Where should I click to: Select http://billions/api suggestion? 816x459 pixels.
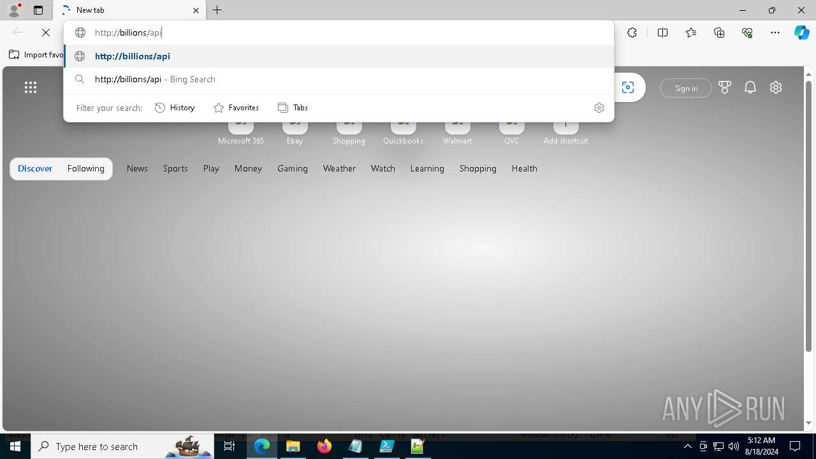pyautogui.click(x=339, y=56)
